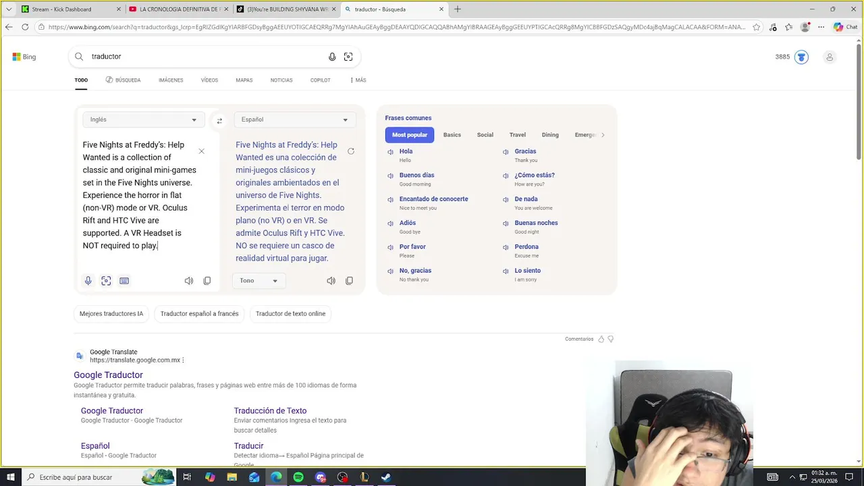Switch to the NOTICIAS tab
Screen dimensions: 864x486
coord(281,80)
